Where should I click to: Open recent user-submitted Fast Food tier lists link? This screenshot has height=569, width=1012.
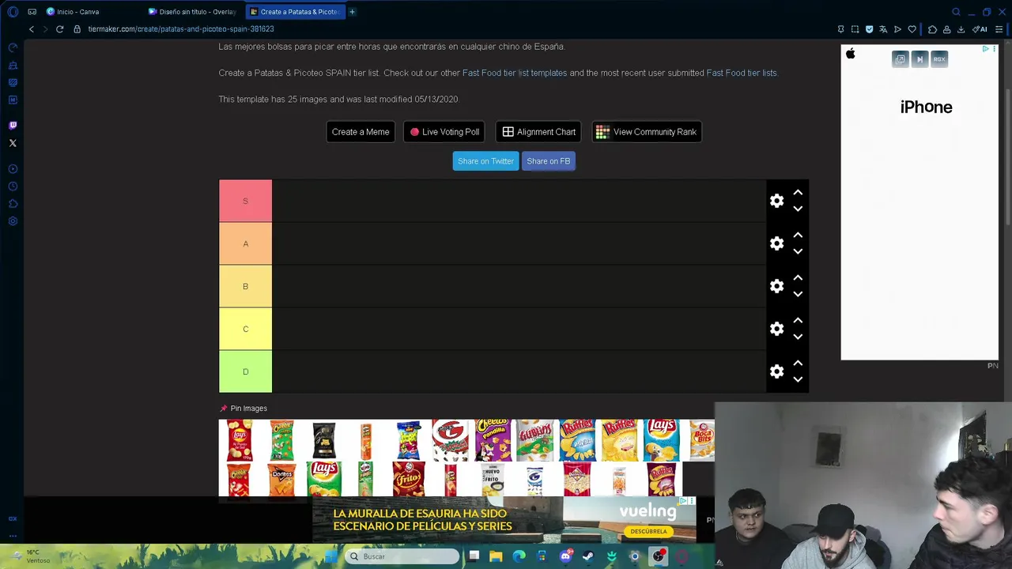coord(742,73)
